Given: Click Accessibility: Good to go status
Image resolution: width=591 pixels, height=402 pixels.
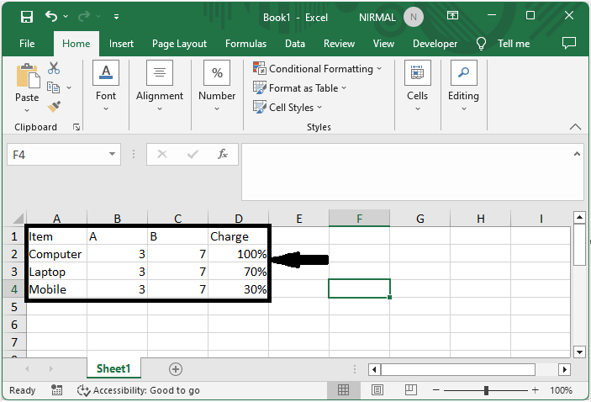Looking at the screenshot, I should click(139, 390).
